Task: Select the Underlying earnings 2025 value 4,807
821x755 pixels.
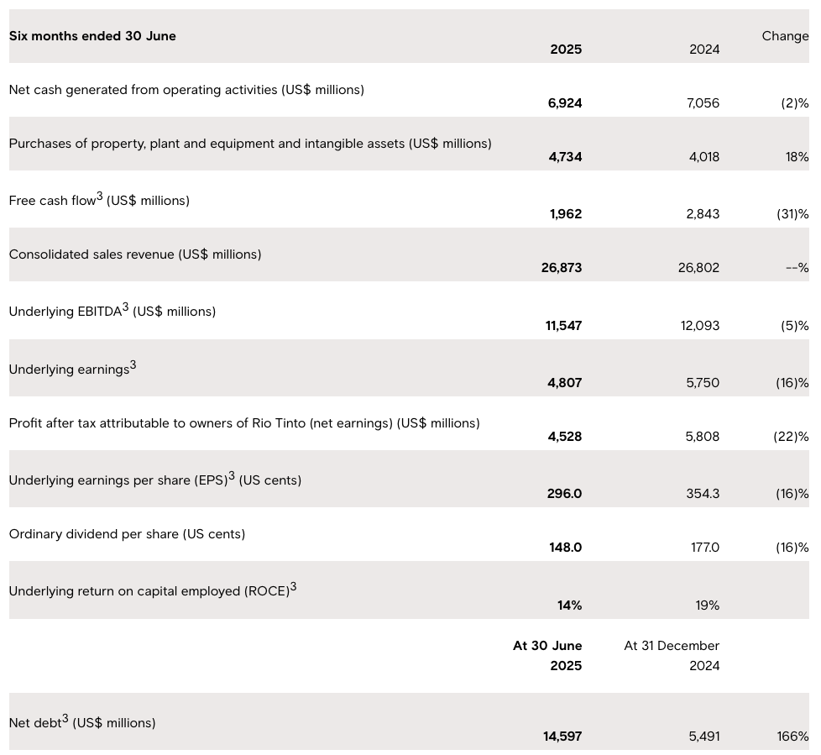Action: [564, 383]
